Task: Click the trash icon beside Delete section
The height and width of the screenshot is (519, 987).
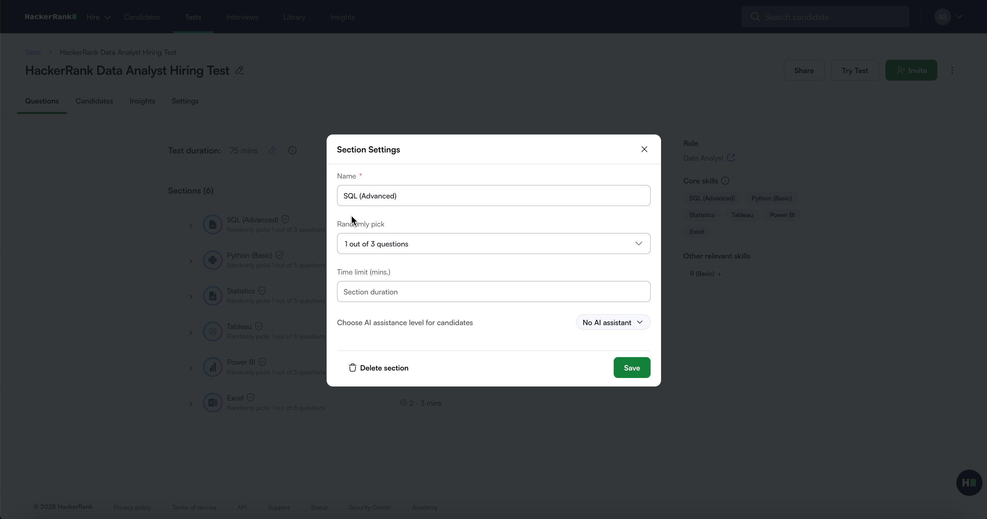Action: click(352, 368)
